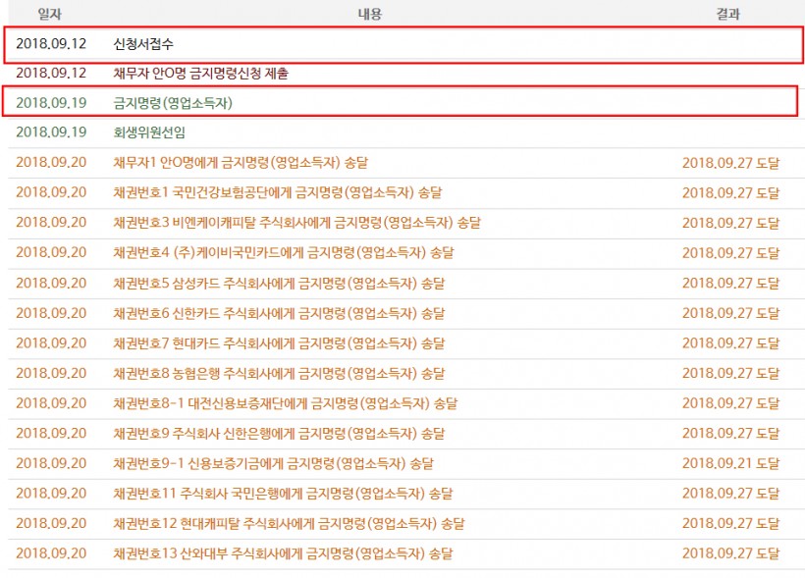
Task: Click the 회생위원선임 entry
Action: tap(149, 132)
